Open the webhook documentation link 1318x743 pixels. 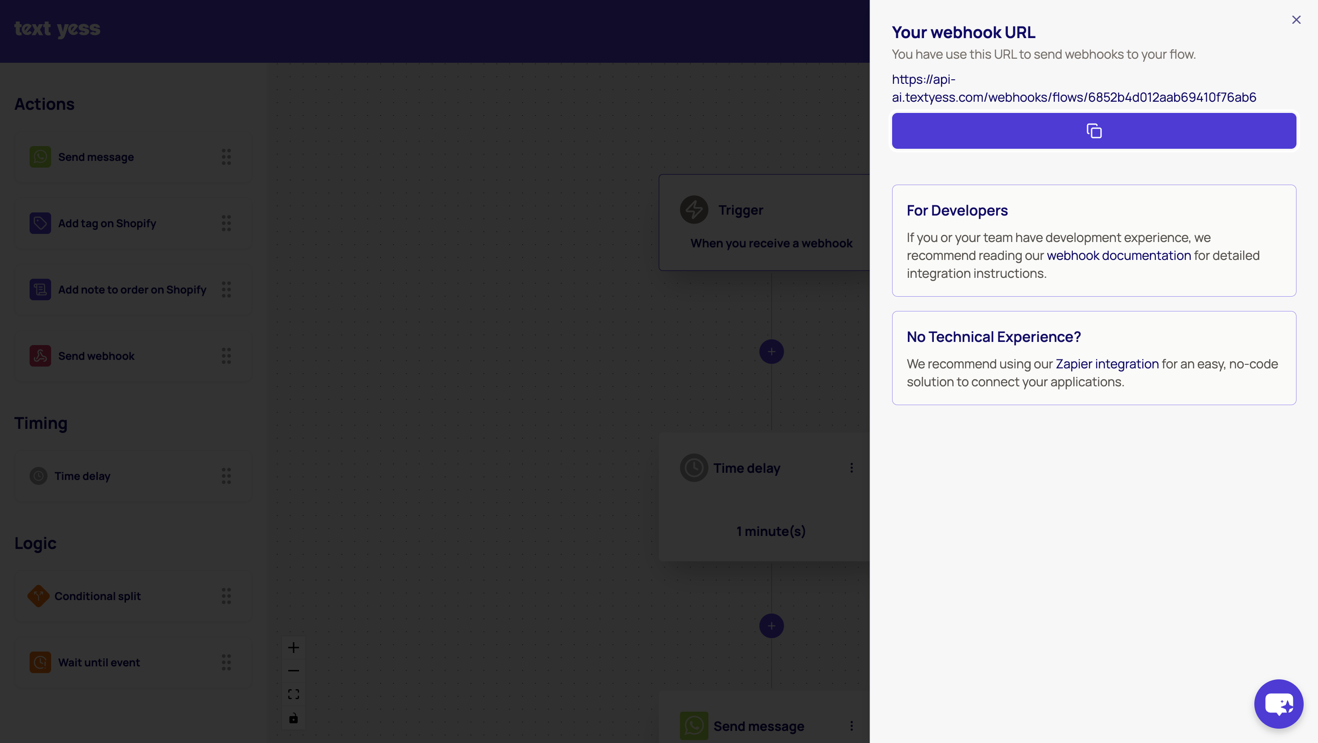coord(1119,256)
